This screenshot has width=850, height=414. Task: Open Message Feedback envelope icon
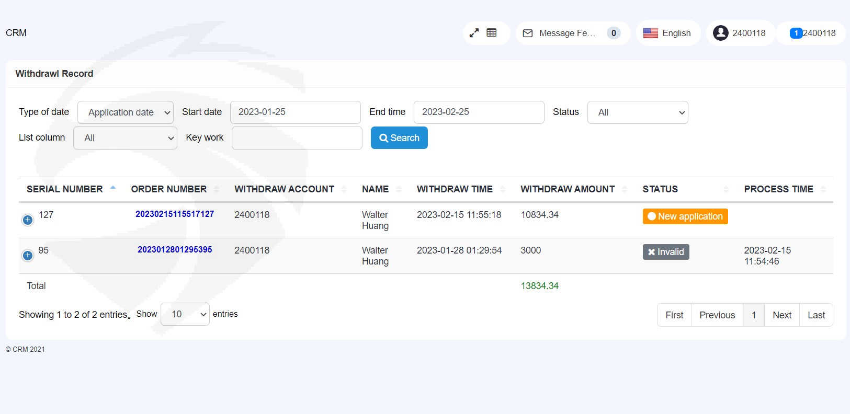[x=528, y=33]
